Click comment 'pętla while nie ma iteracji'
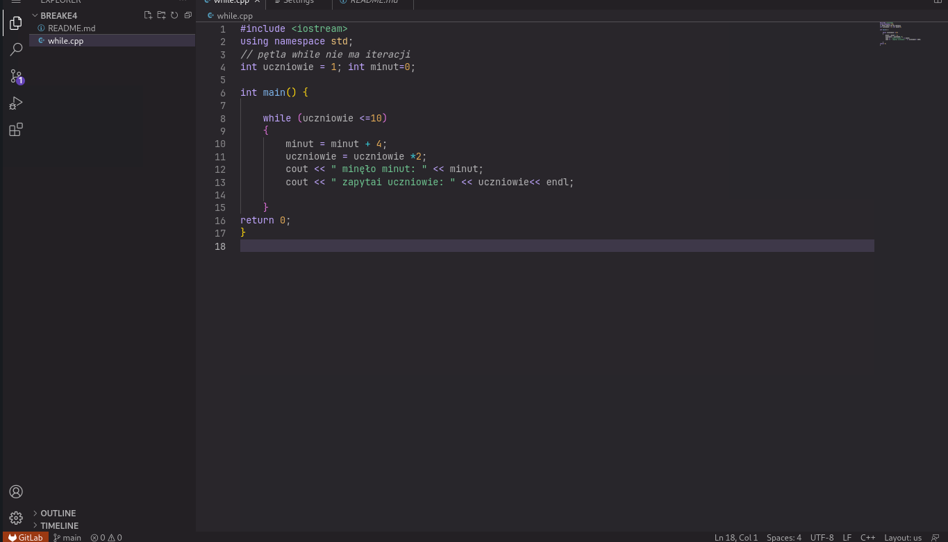 [325, 54]
